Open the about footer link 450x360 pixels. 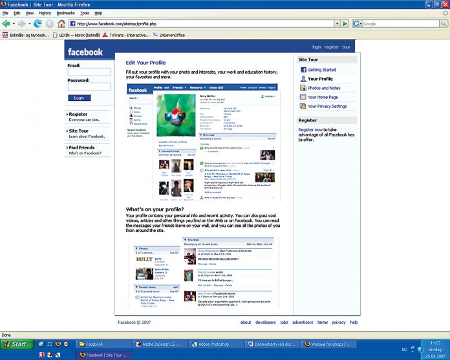tap(246, 322)
